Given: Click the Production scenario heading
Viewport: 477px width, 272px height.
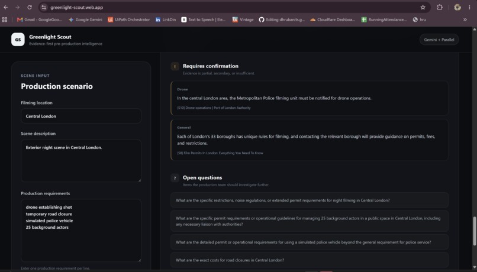Looking at the screenshot, I should pyautogui.click(x=57, y=86).
